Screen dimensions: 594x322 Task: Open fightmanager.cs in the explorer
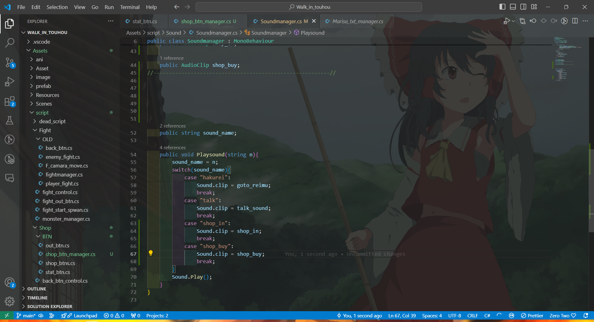(x=64, y=175)
